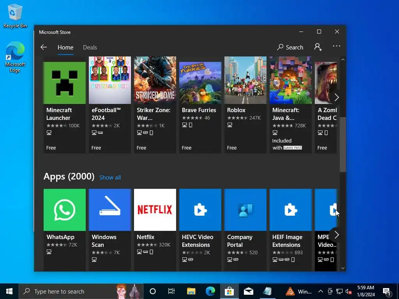Image resolution: width=399 pixels, height=299 pixels.
Task: Go back with the Store back arrow
Action: [x=44, y=47]
